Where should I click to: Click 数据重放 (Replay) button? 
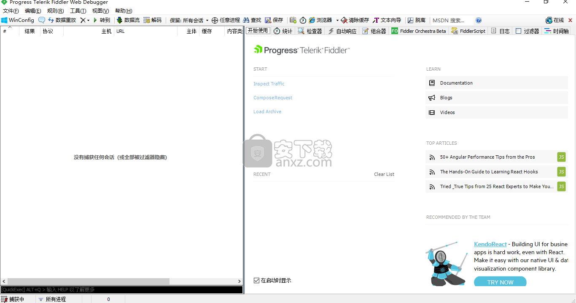[x=62, y=20]
